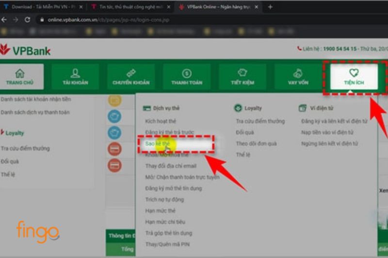Select Thay/Quên mã PIN

(167, 244)
